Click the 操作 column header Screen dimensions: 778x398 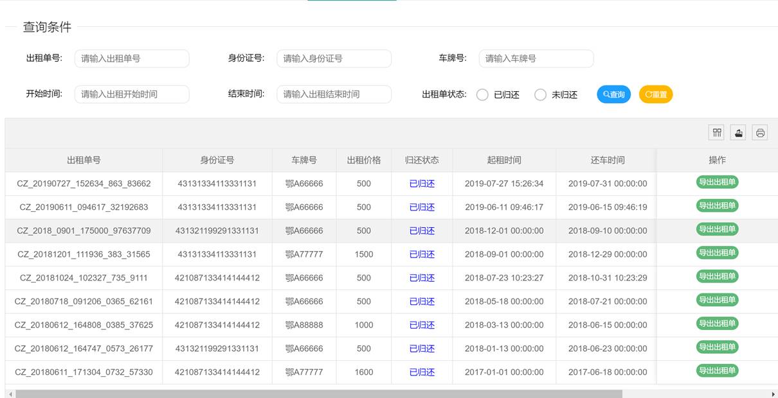click(x=717, y=160)
